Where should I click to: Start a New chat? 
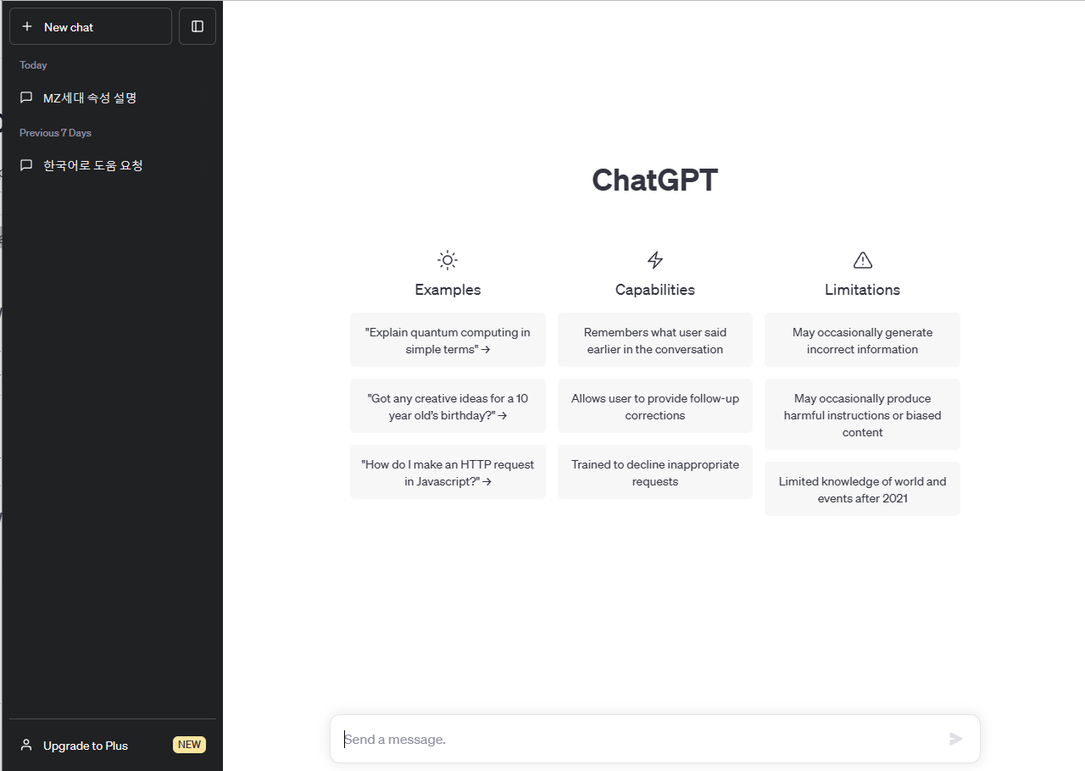(91, 26)
